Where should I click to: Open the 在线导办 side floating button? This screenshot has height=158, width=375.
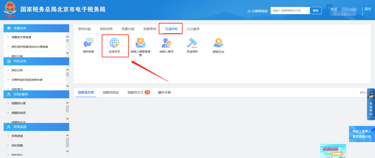point(371,104)
